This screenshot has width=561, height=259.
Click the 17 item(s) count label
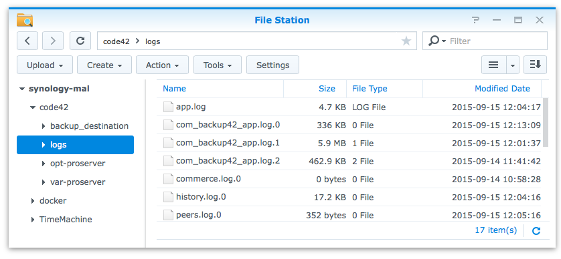496,230
